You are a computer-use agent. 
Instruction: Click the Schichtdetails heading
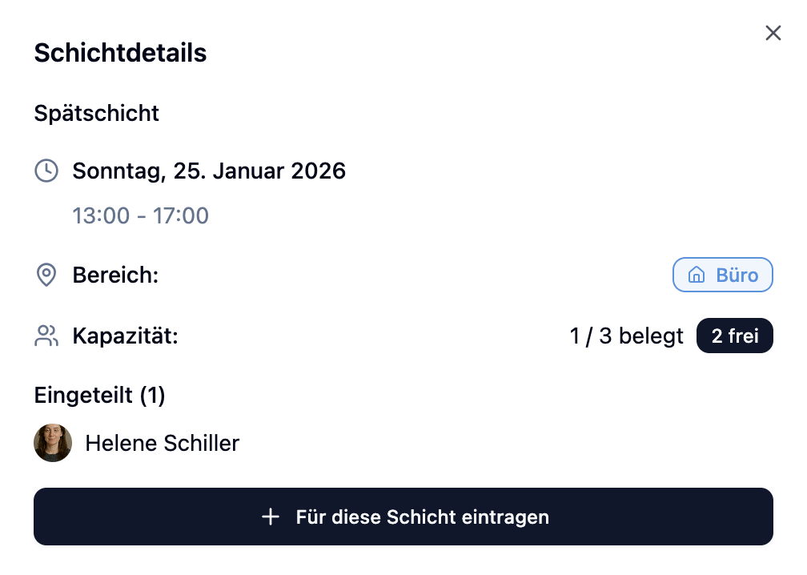coord(120,53)
